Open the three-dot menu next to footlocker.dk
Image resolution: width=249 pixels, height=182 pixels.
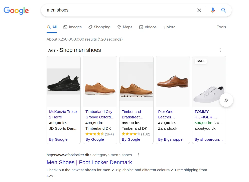(x=139, y=155)
